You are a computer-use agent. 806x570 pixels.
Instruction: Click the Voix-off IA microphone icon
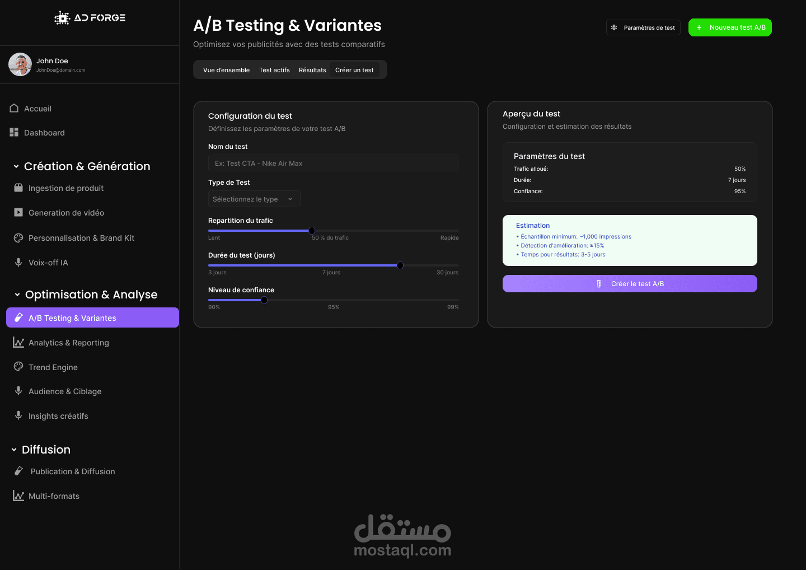click(18, 263)
